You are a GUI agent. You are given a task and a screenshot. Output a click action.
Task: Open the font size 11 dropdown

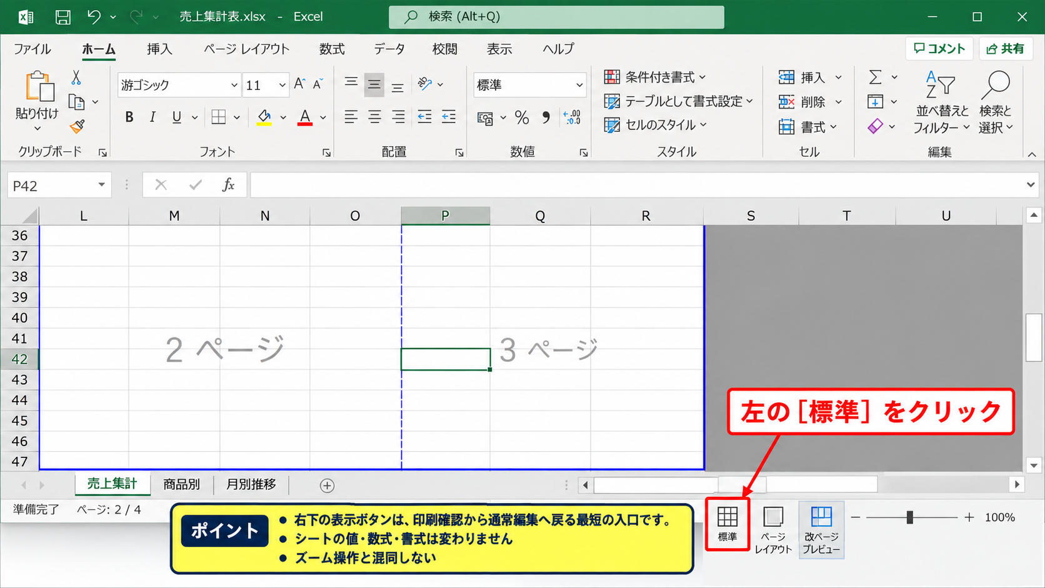282,85
